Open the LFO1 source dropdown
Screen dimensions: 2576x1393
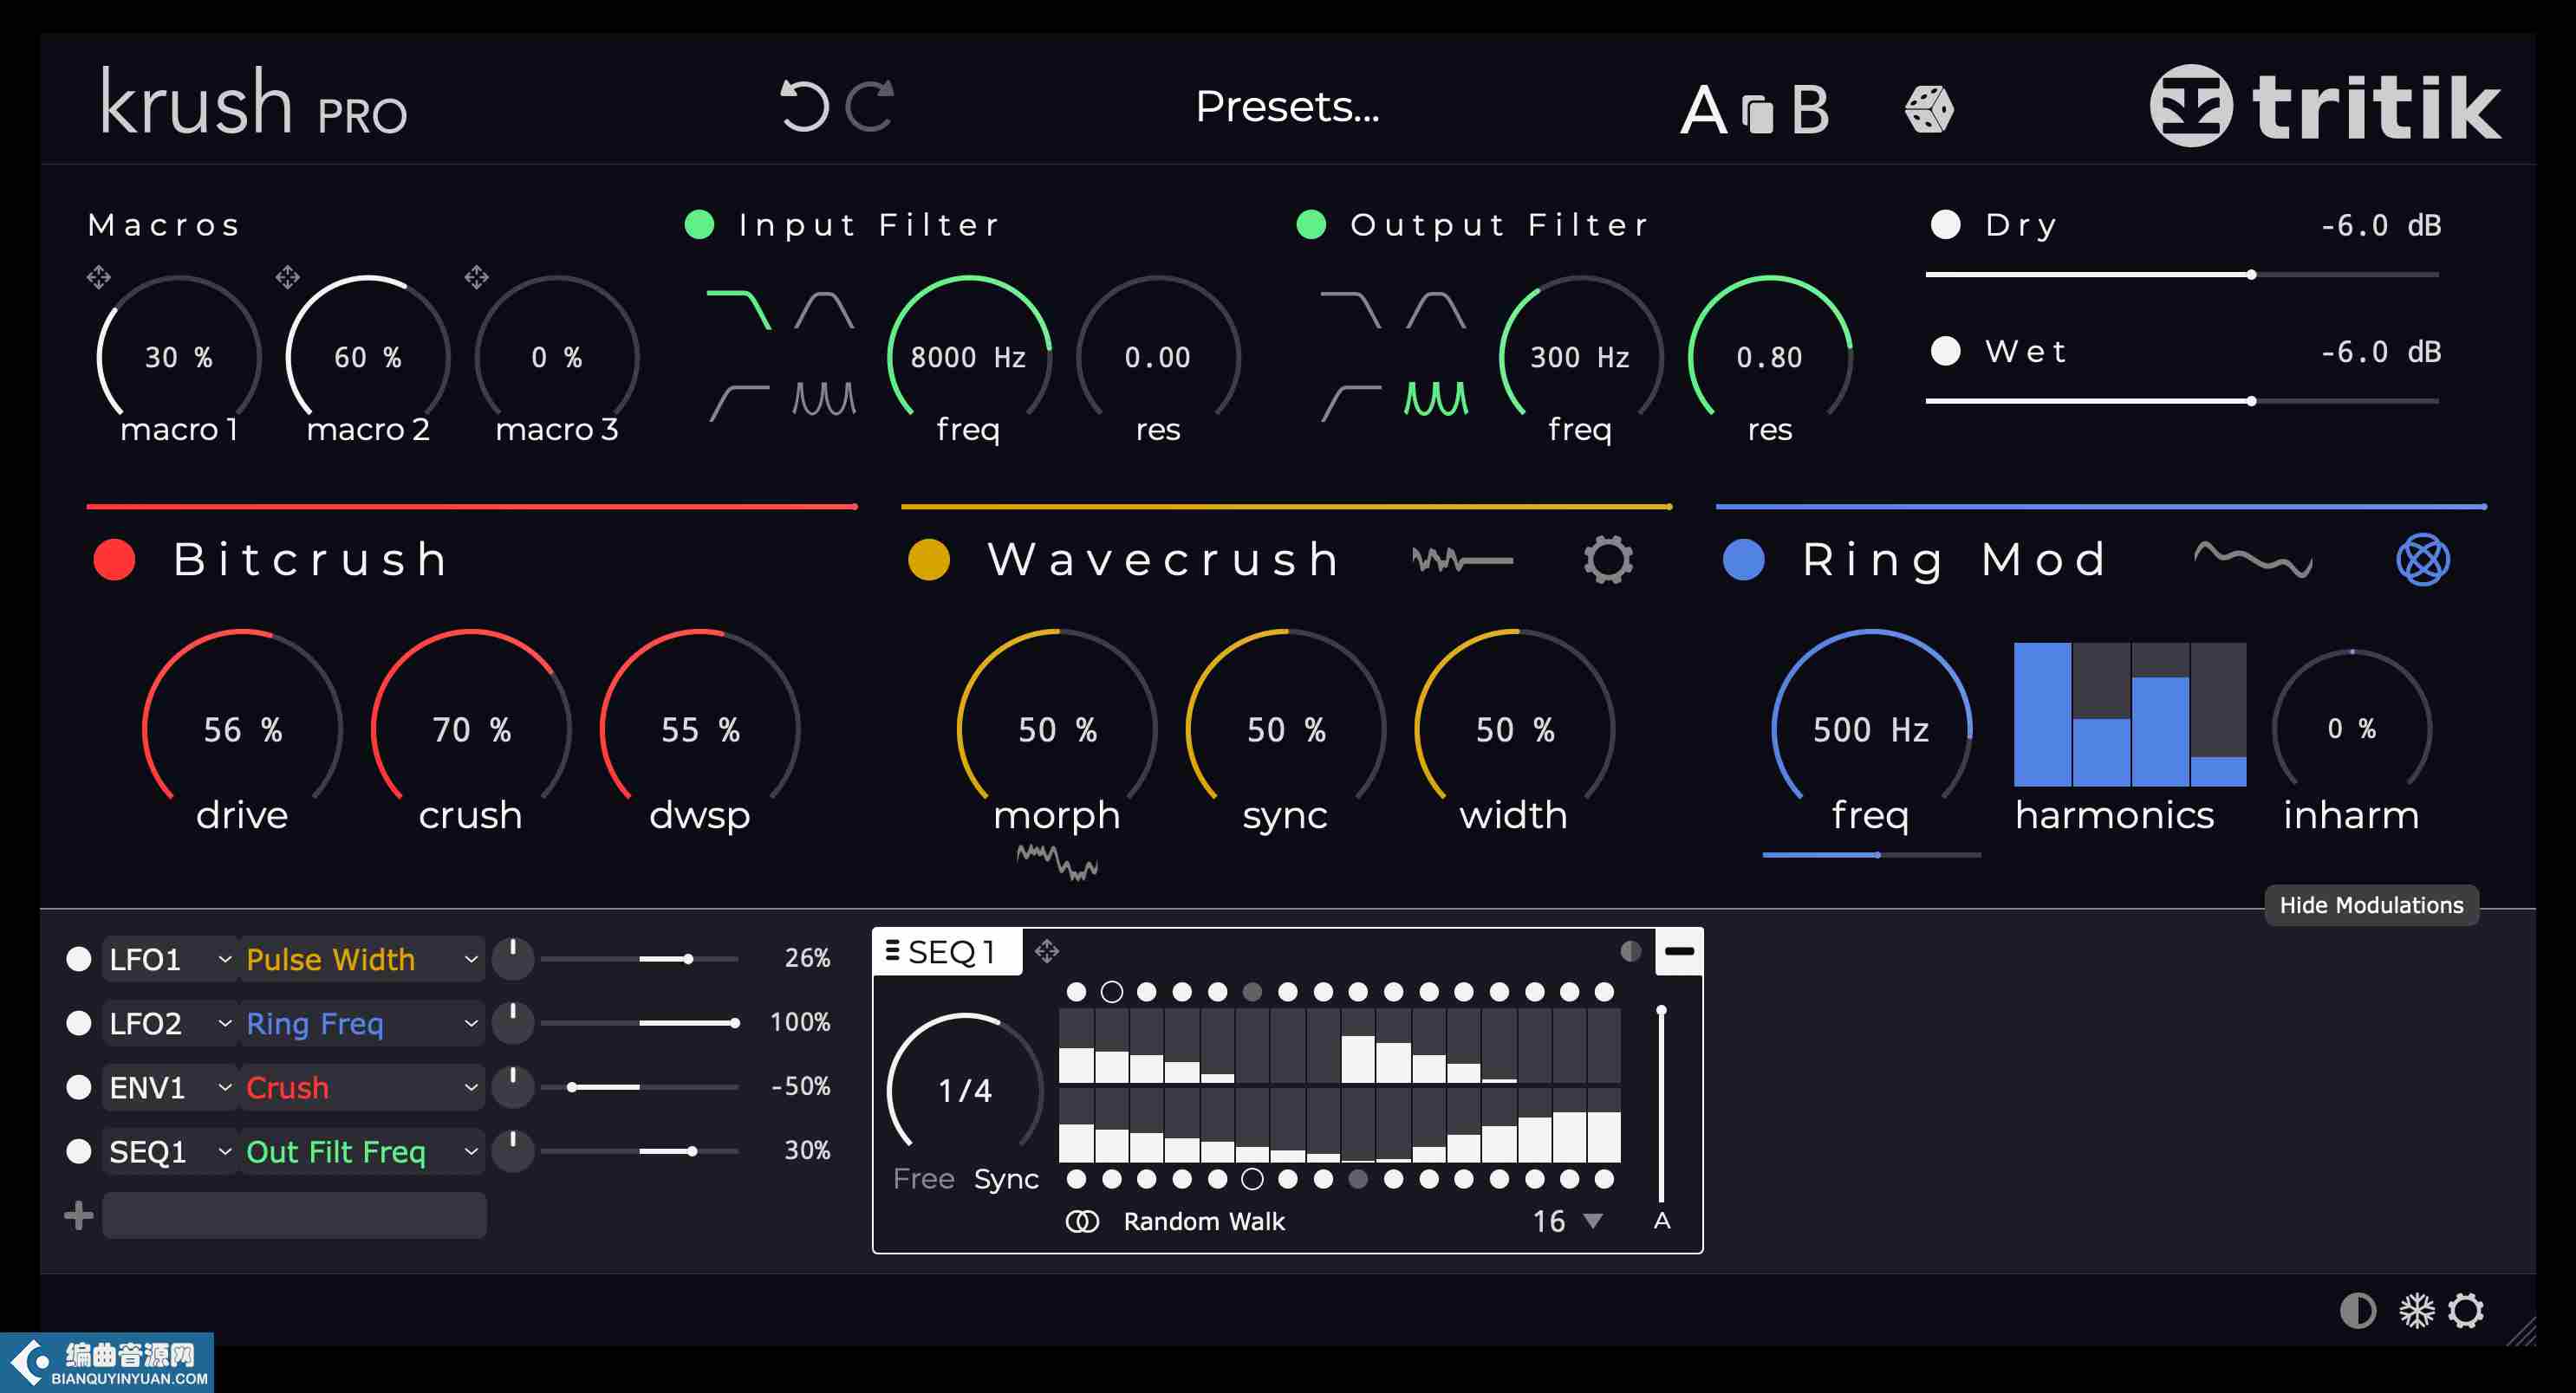pyautogui.click(x=170, y=959)
